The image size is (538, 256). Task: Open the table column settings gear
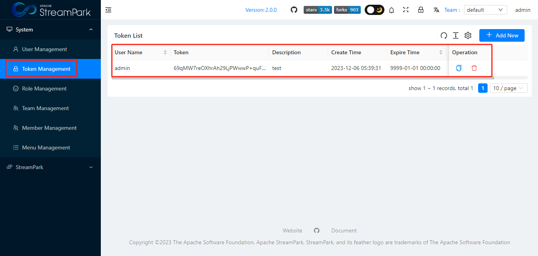coord(468,35)
